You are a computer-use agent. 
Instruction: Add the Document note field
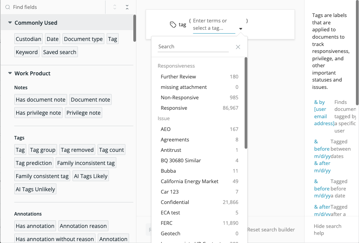coord(90,100)
